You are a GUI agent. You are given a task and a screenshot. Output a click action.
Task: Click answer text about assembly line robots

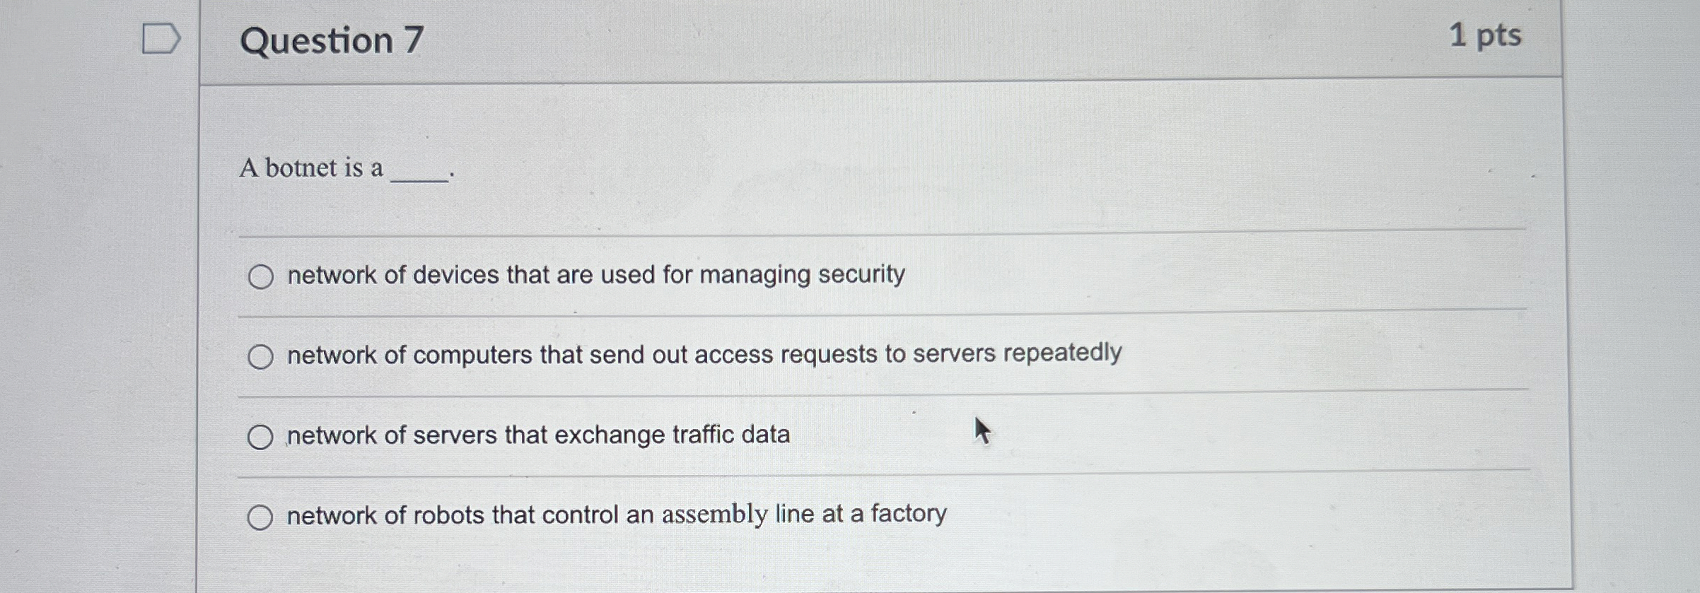tap(615, 514)
